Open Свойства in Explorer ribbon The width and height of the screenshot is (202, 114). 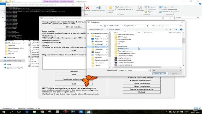coord(140,9)
